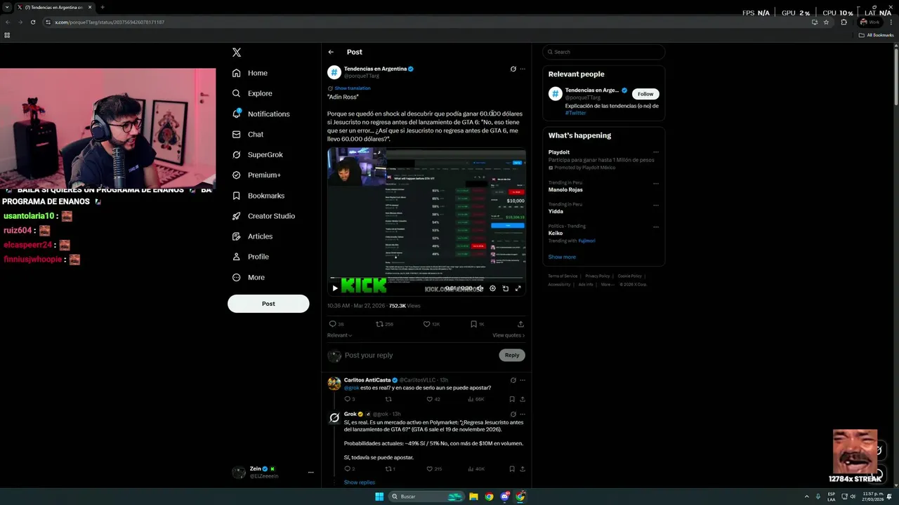
Task: Open Terms of Service footer link
Action: tap(563, 276)
